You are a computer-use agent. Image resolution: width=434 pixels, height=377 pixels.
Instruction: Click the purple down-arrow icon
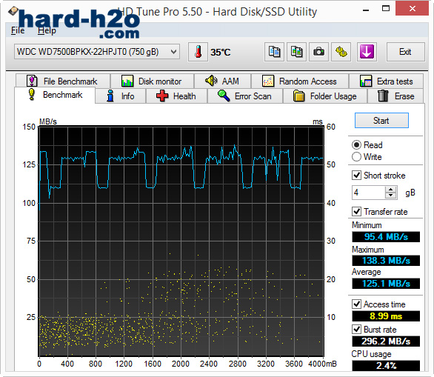pos(367,52)
